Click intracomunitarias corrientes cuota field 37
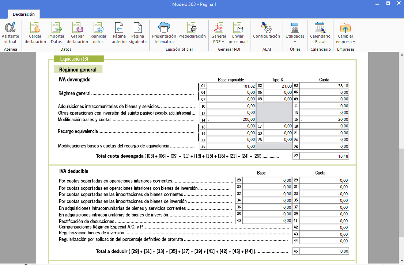Image resolution: width=404 pixels, height=265 pixels. (324, 207)
